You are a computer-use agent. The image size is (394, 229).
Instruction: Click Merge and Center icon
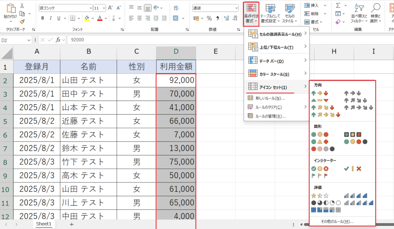pyautogui.click(x=175, y=18)
